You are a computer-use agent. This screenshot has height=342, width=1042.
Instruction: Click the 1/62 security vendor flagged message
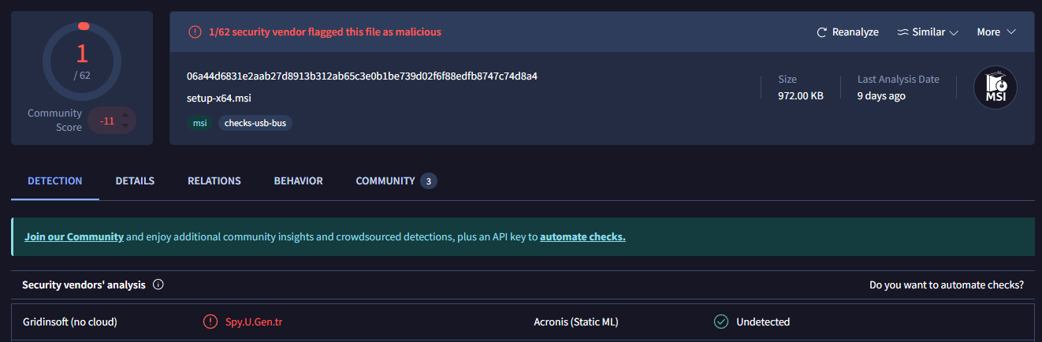coord(325,32)
